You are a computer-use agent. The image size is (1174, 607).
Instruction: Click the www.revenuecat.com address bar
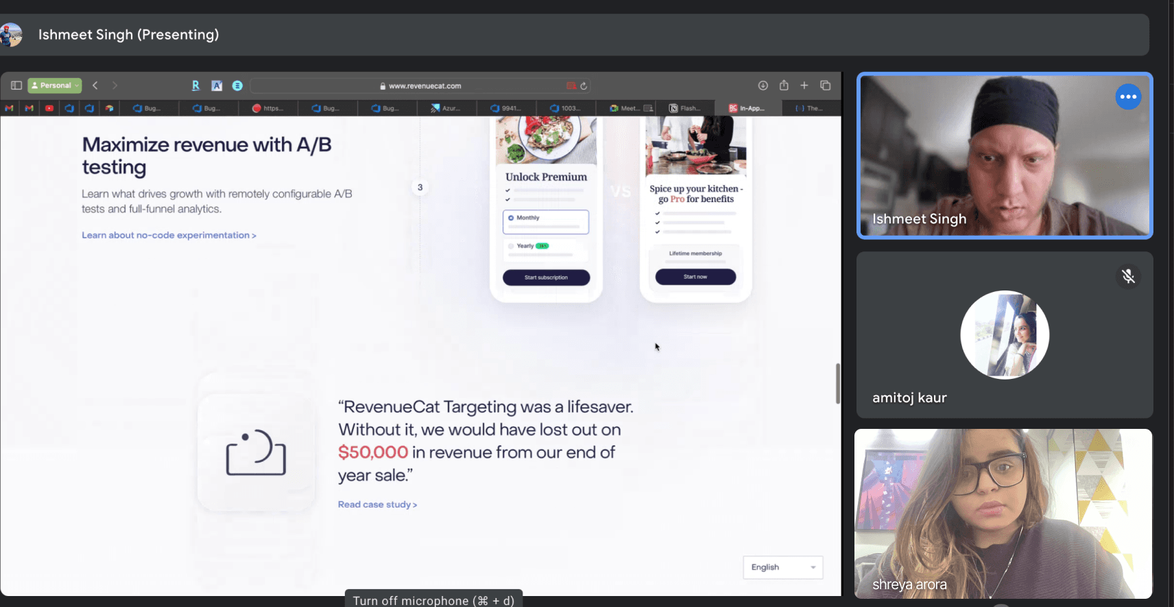pos(420,86)
